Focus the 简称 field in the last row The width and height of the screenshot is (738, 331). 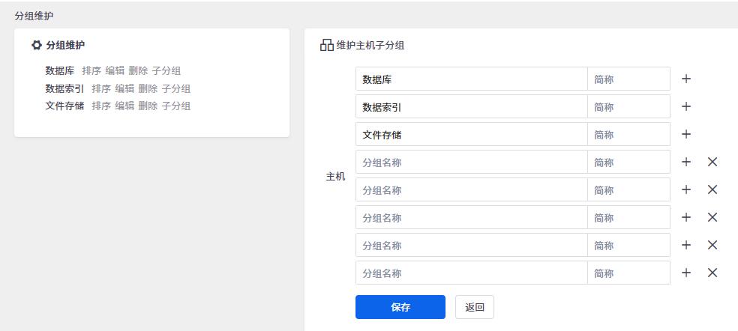tap(628, 273)
